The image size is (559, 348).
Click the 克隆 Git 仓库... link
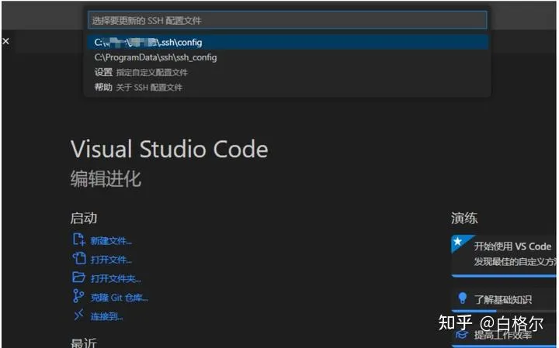click(x=119, y=297)
